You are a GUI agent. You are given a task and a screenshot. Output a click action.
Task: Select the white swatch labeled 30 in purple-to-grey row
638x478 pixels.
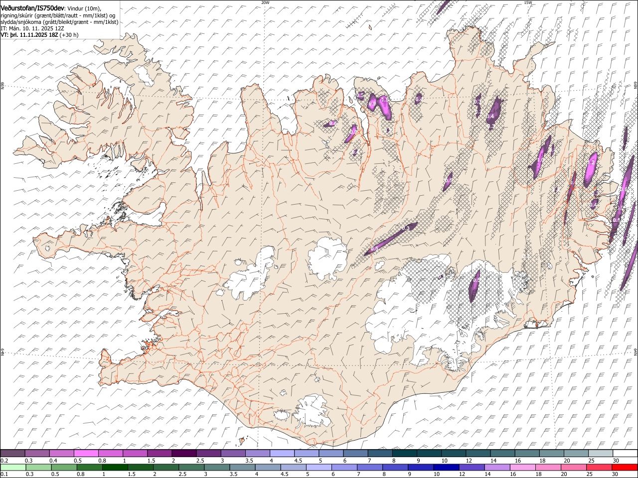(625, 454)
